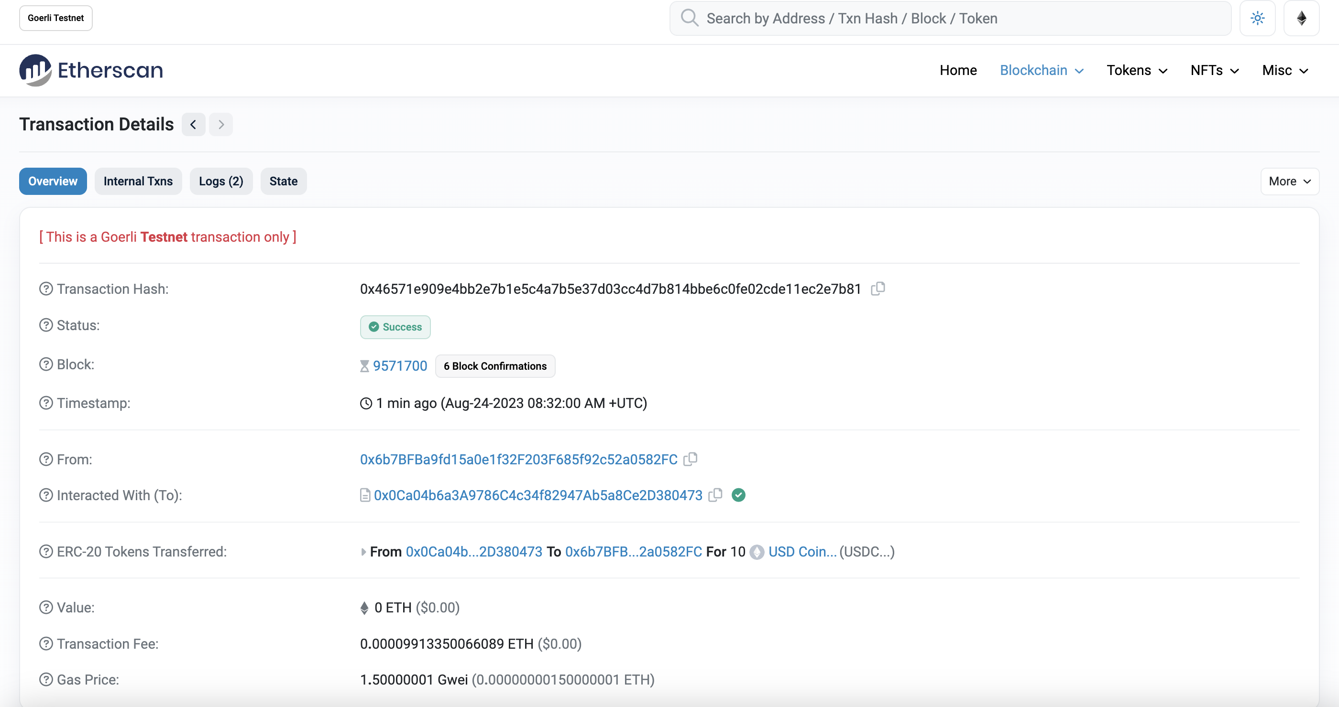Click the Etherscan logo
Viewport: 1339px width, 707px height.
[x=91, y=70]
